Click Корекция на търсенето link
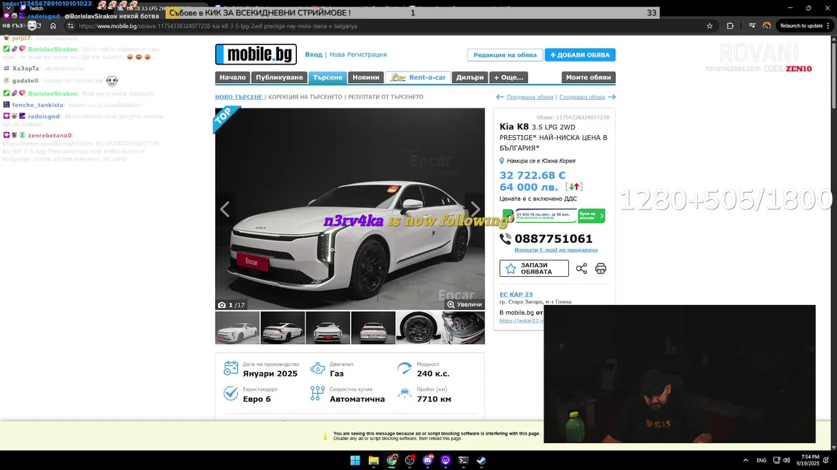The height and width of the screenshot is (470, 837). coord(305,97)
